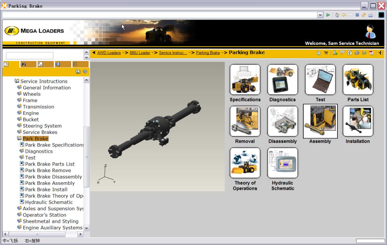Open the Diagnostics tile
The image size is (387, 245).
283,80
